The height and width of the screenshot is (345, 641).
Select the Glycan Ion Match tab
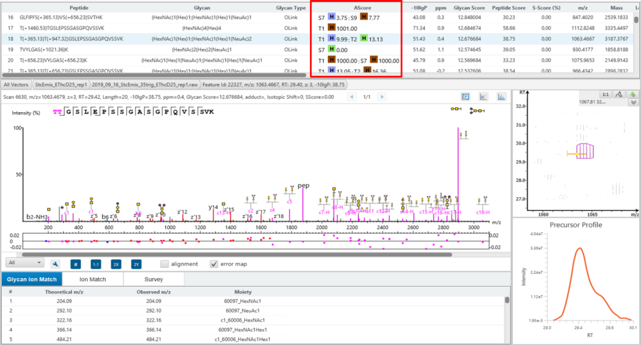[x=31, y=280]
